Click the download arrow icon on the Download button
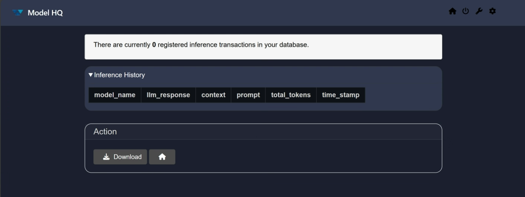Screen dimensions: 525x197 (x=106, y=157)
